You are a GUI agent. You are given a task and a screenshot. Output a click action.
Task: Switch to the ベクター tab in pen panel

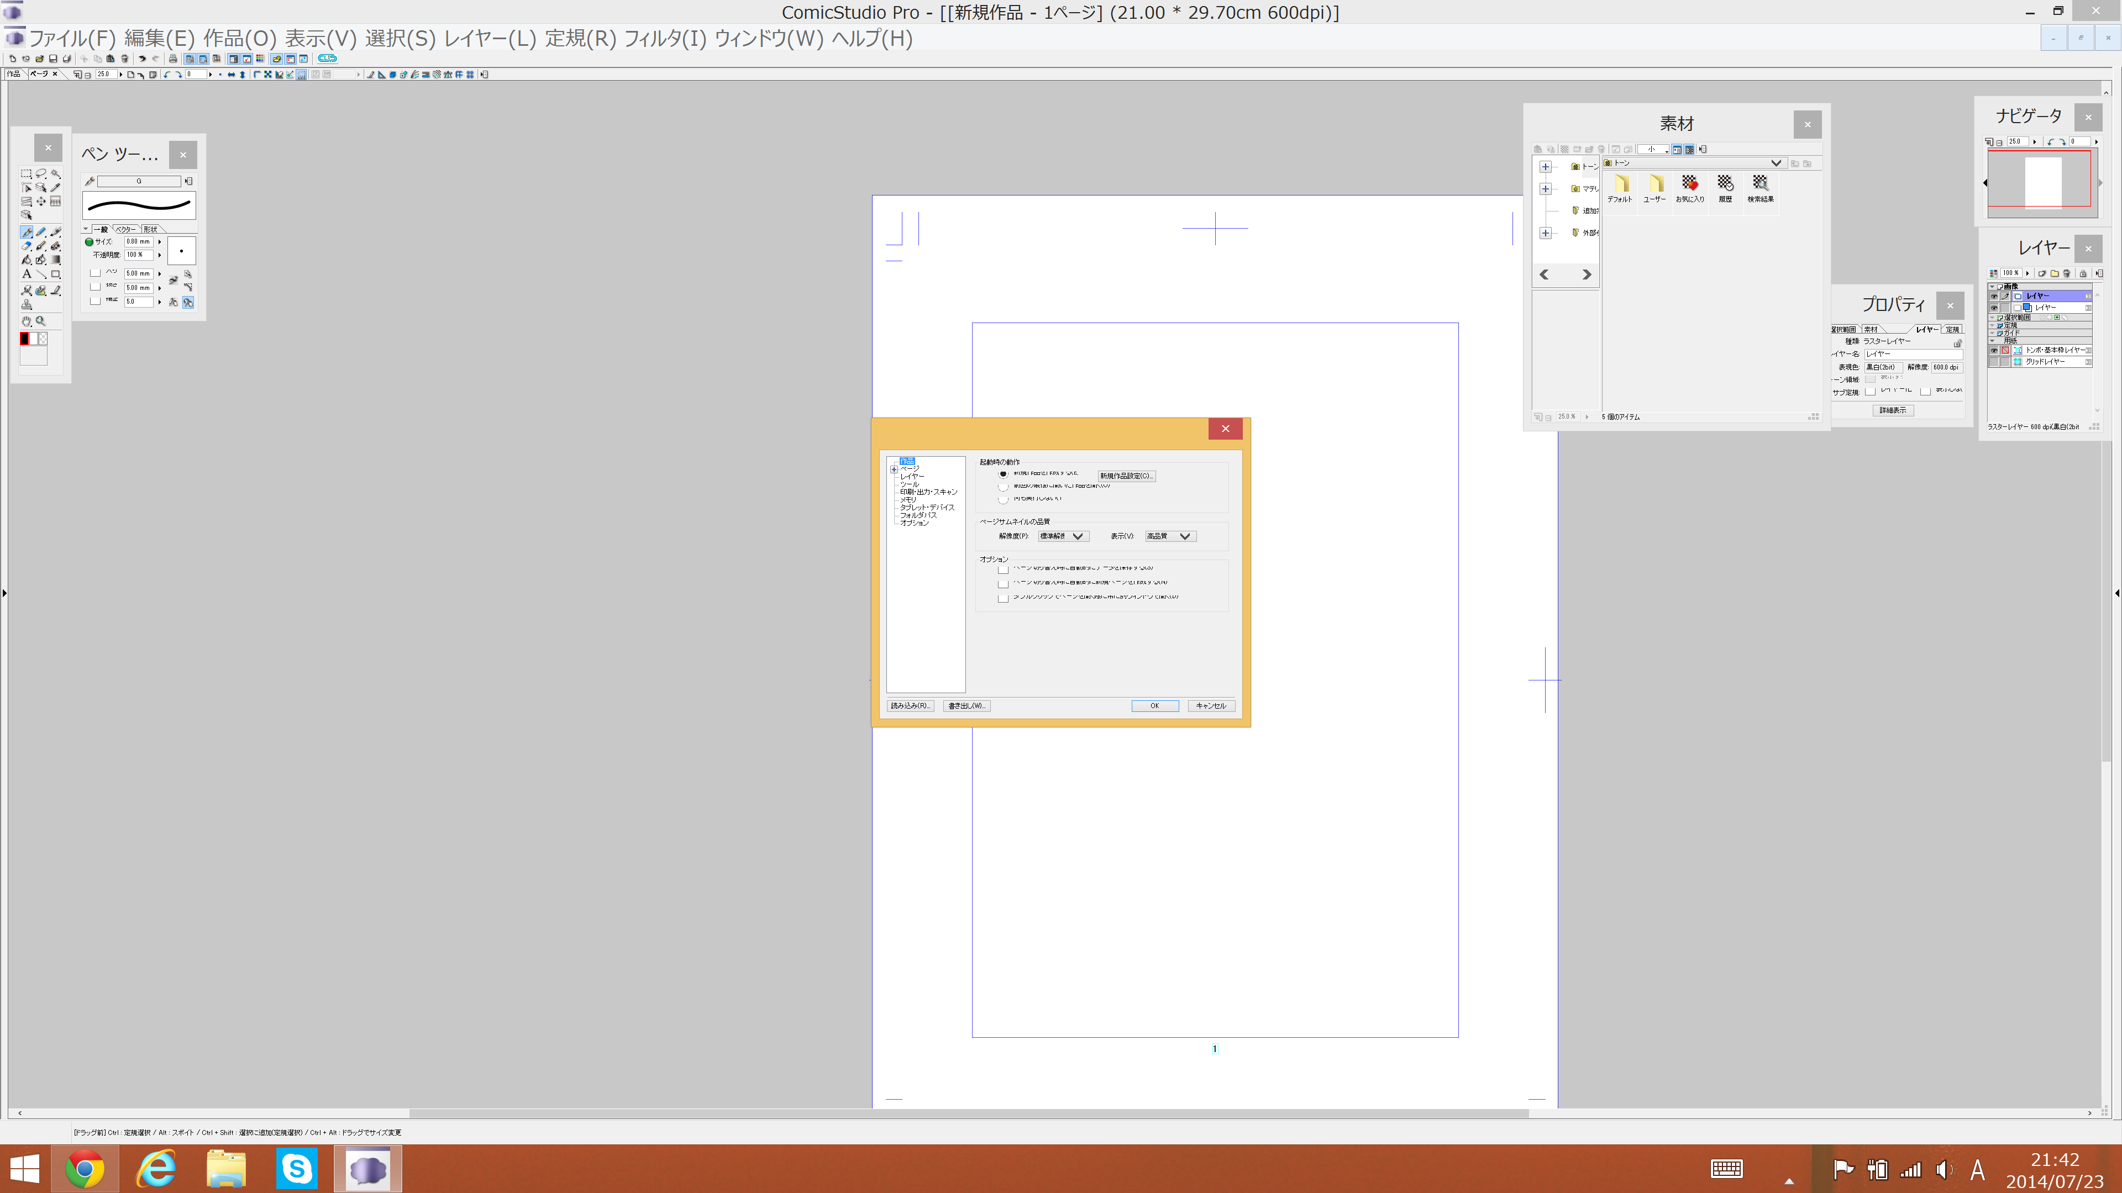pos(126,229)
